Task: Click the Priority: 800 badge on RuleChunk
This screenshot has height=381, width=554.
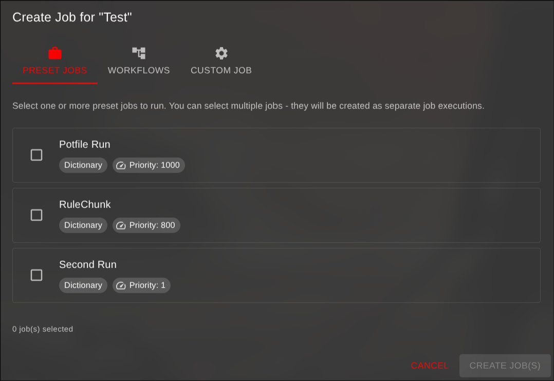Action: (146, 225)
